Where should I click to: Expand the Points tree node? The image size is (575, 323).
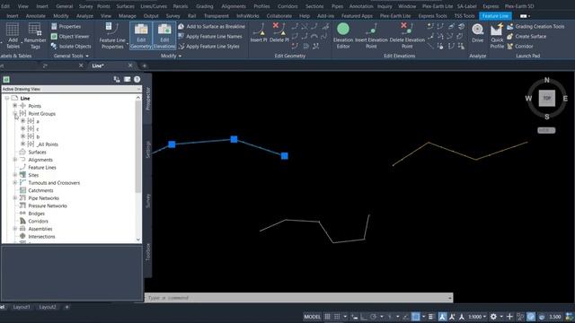click(14, 106)
